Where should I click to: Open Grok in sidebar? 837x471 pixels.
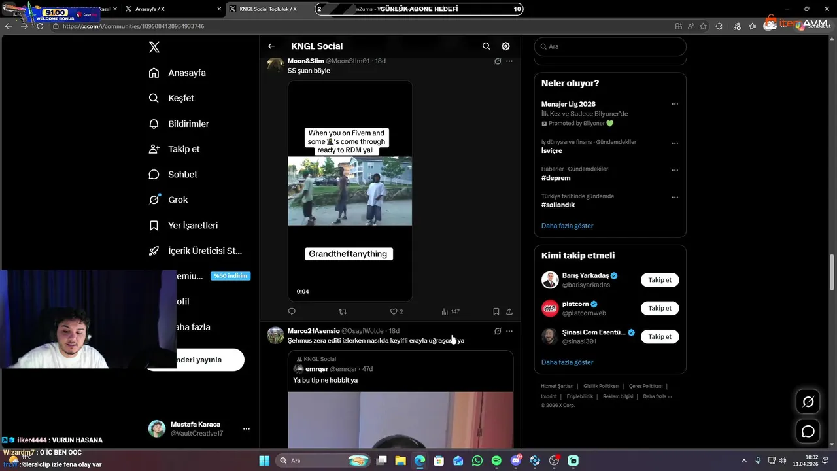click(x=168, y=200)
